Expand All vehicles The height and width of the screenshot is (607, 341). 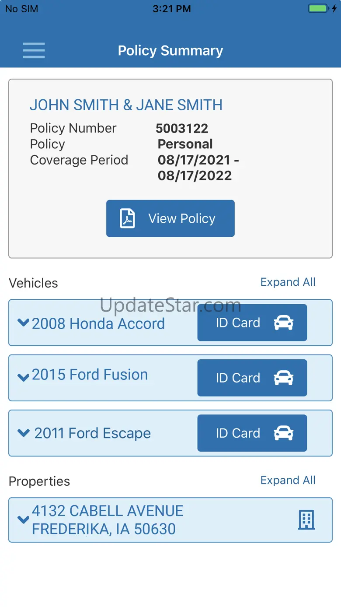point(288,282)
